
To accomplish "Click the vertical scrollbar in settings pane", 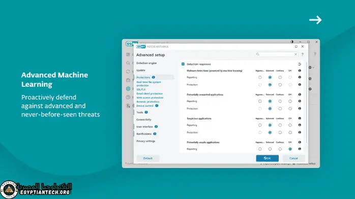I will (306, 103).
